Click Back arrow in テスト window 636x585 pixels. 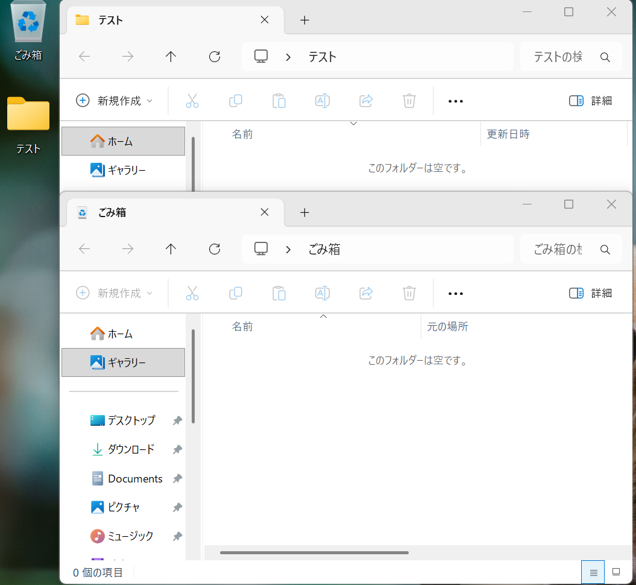[84, 57]
